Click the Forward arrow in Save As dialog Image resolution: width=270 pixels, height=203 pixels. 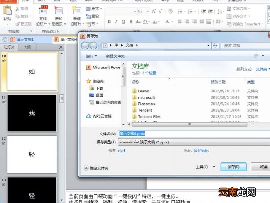click(x=93, y=46)
